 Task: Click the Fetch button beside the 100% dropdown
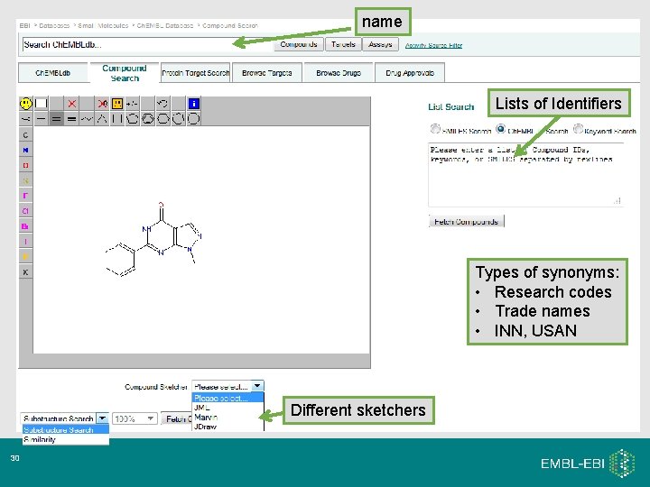coord(177,418)
